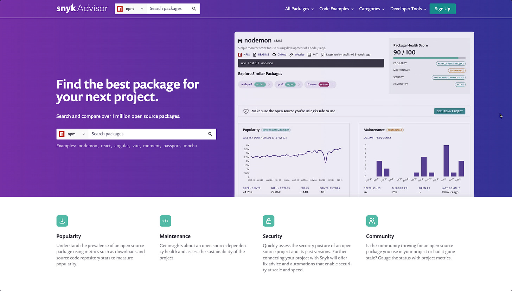Image resolution: width=512 pixels, height=291 pixels.
Task: Click the Community section heading
Action: (x=380, y=236)
